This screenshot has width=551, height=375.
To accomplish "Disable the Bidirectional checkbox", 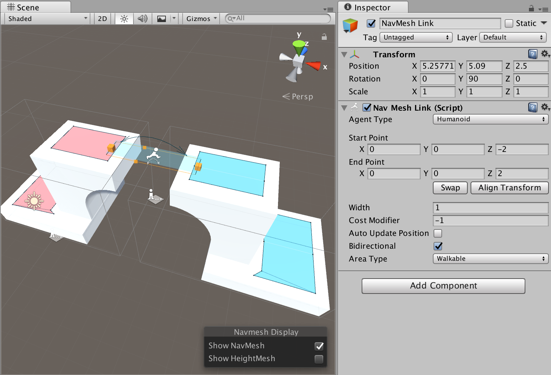I will click(x=438, y=246).
